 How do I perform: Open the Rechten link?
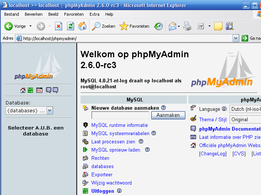(x=100, y=158)
